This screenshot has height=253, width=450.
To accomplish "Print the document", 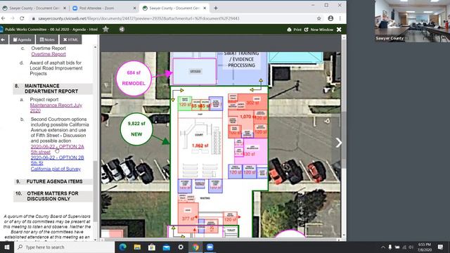I will [294, 30].
